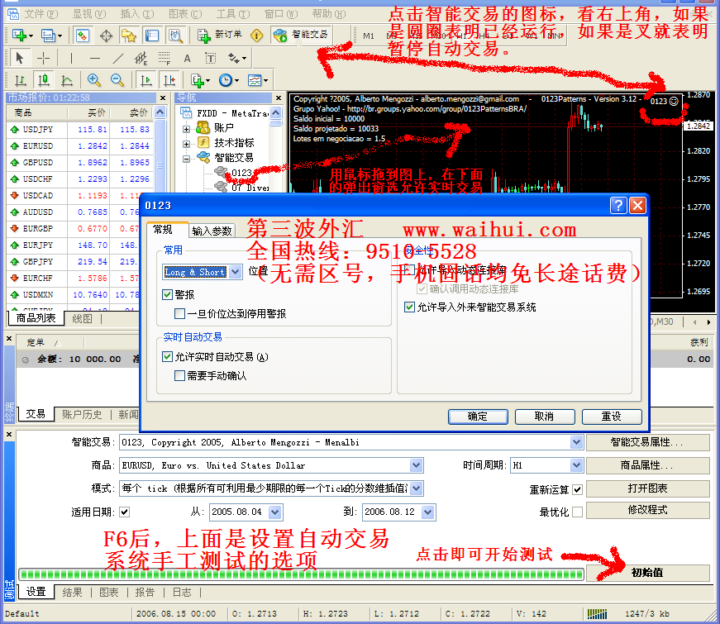Screen dimensions: 720x624
Task: Open the 图表 menu in menu bar
Action: [x=184, y=14]
